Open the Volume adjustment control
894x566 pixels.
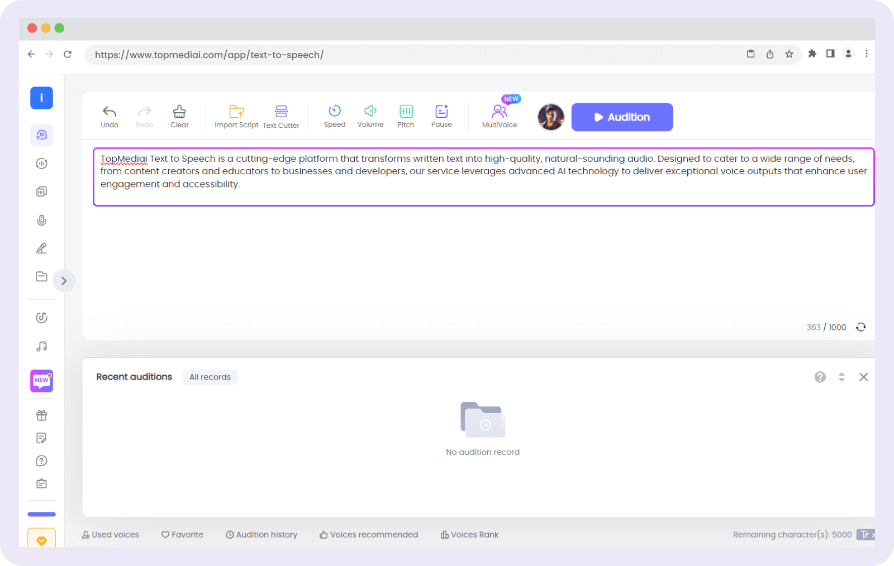point(370,116)
